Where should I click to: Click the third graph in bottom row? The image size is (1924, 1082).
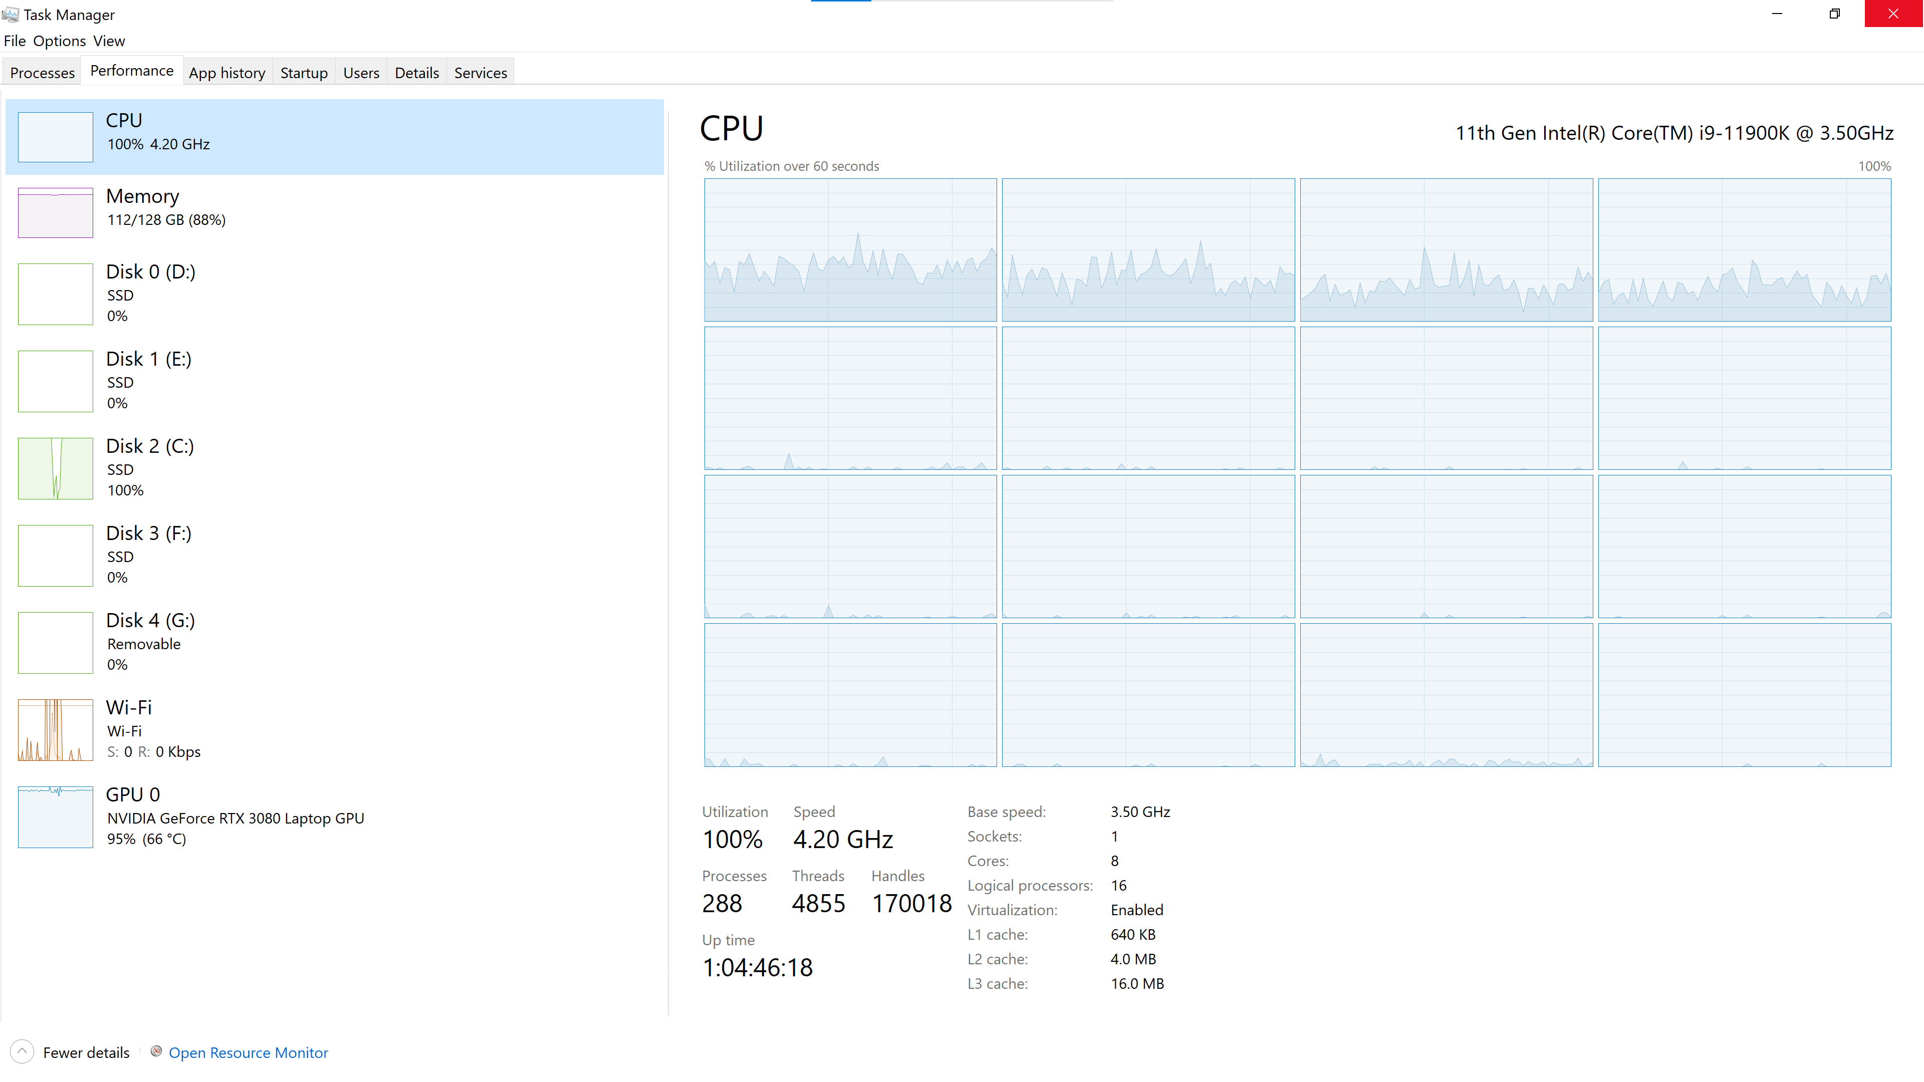click(x=1446, y=695)
